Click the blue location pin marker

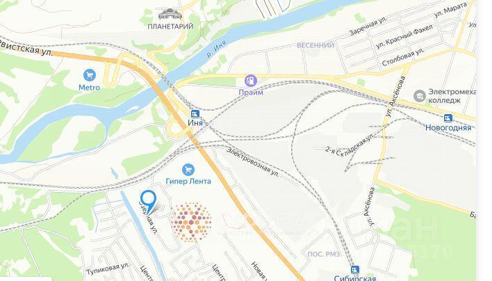click(x=149, y=202)
